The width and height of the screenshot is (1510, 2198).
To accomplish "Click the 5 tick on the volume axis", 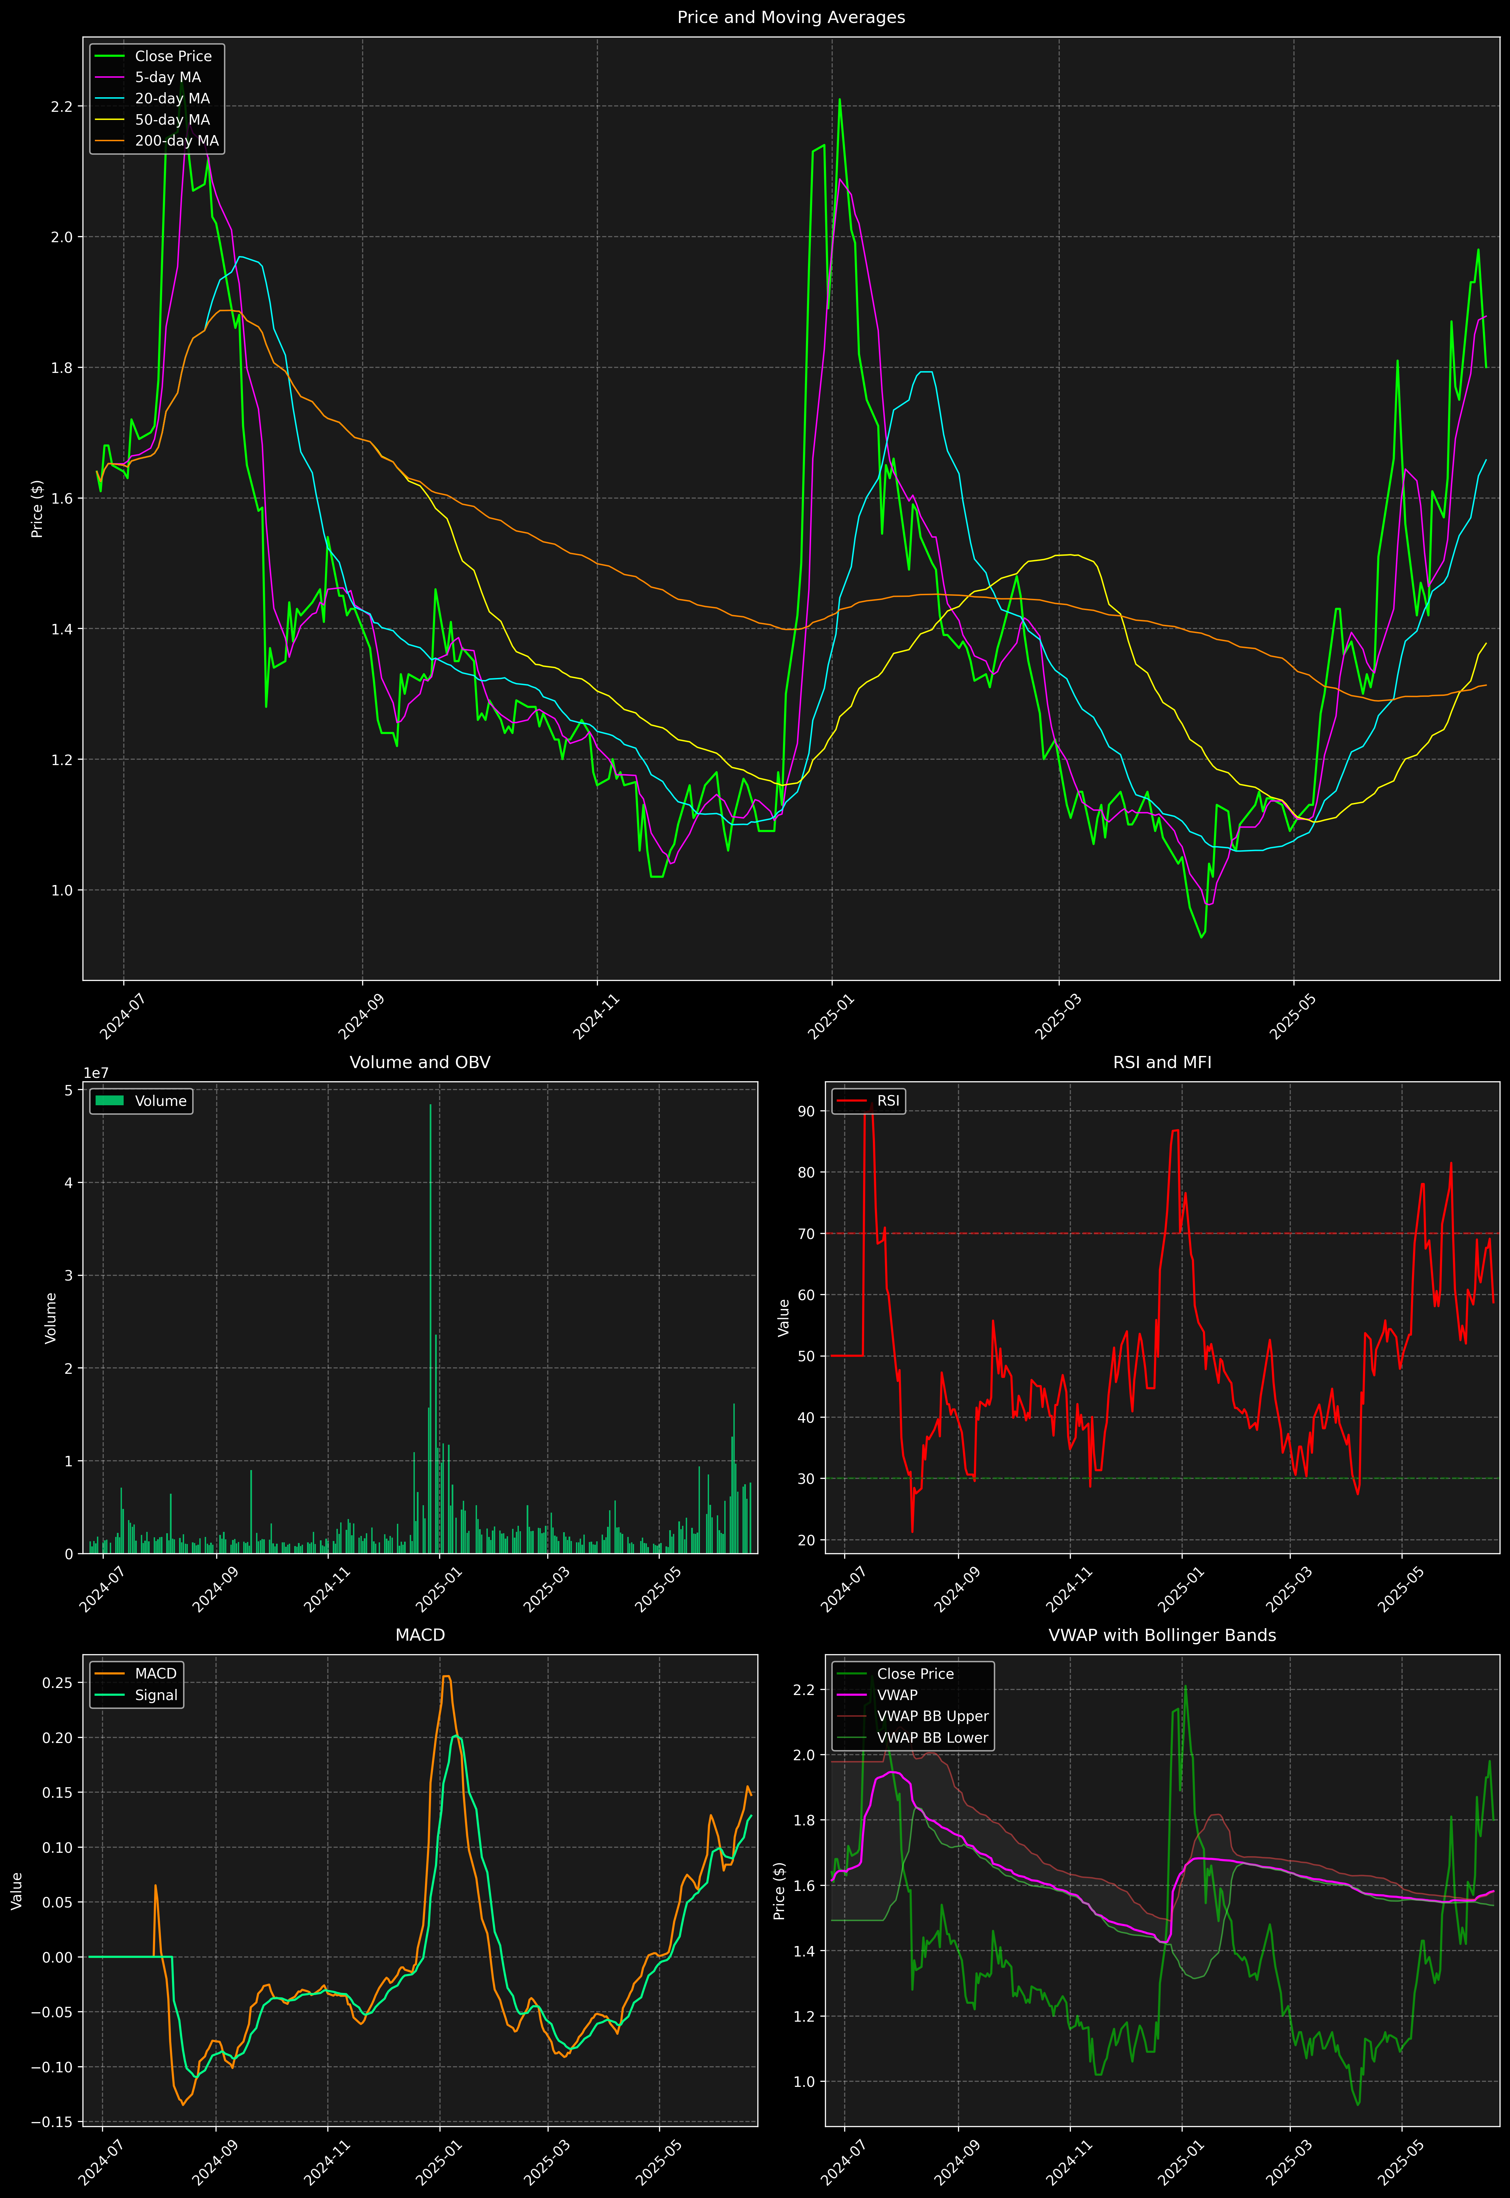I will (x=68, y=1090).
